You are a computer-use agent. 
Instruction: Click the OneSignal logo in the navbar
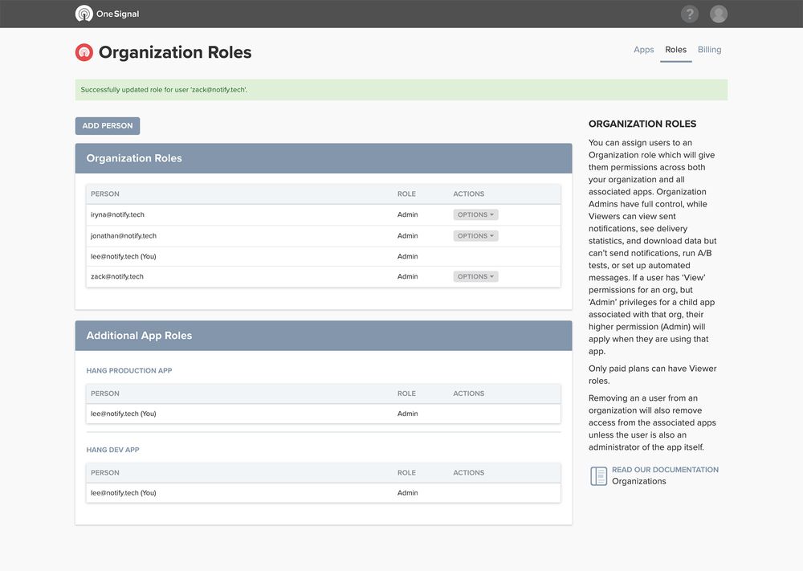[x=107, y=13]
